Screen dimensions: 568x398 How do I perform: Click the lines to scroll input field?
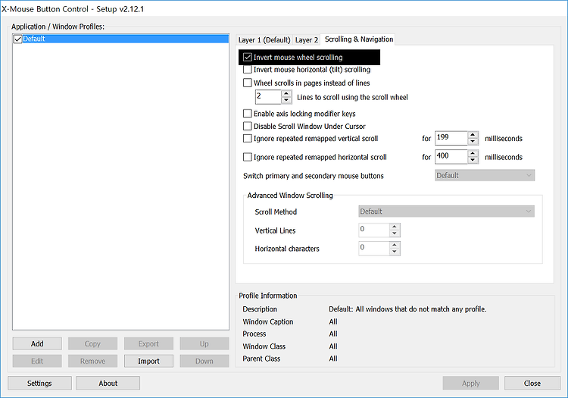(x=268, y=97)
